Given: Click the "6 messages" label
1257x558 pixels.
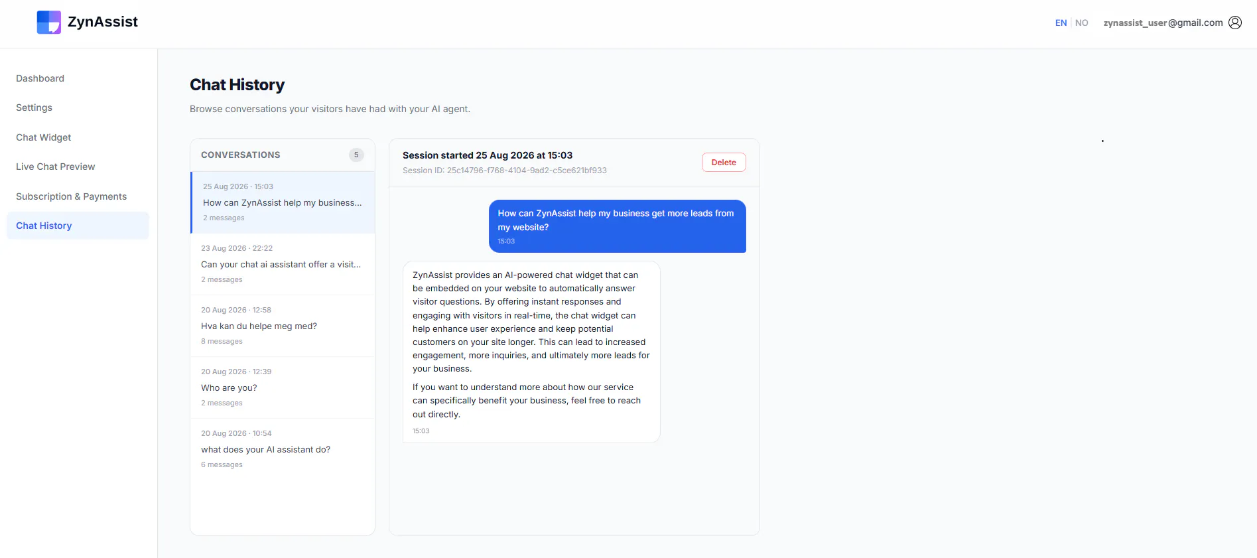Looking at the screenshot, I should [x=222, y=464].
